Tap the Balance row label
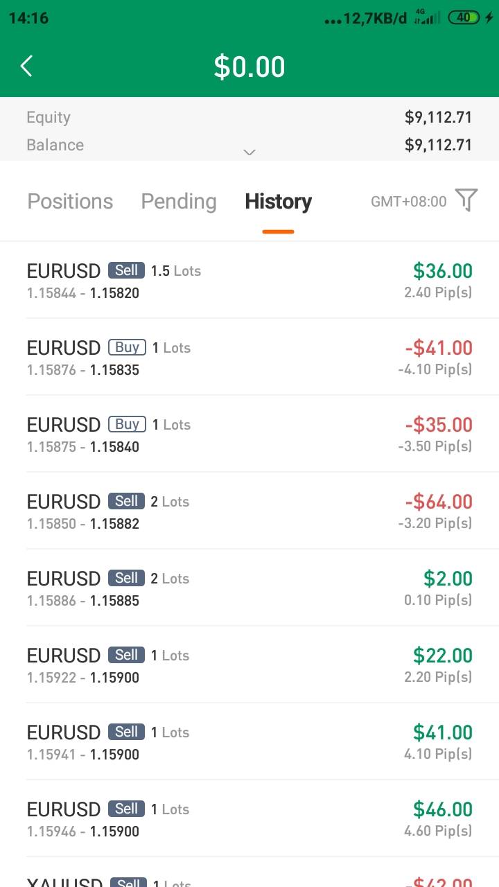 tap(55, 145)
